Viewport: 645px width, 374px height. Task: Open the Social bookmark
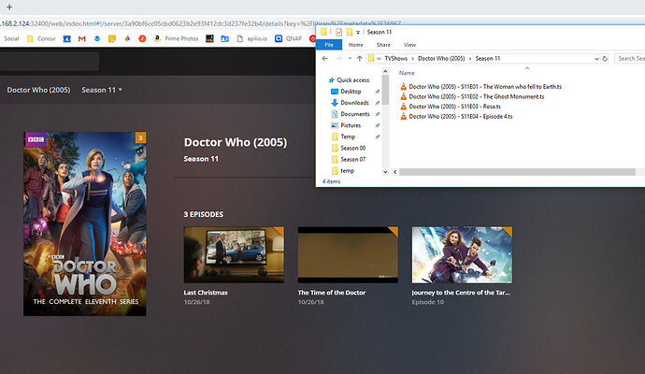point(11,38)
